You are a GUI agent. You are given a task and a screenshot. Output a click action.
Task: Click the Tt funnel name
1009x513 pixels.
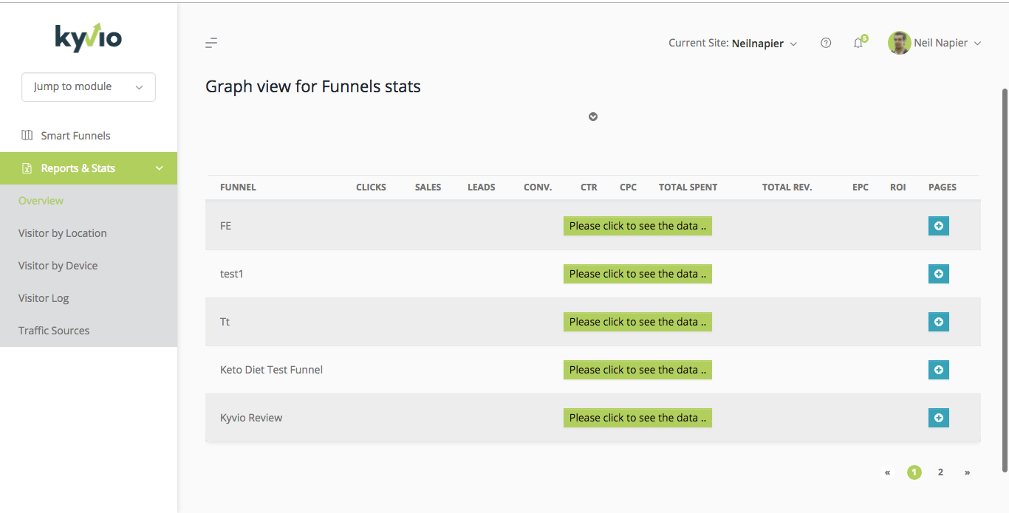tap(225, 322)
